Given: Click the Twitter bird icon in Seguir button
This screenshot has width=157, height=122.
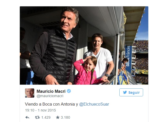Looking at the screenshot, I should coord(125,92).
